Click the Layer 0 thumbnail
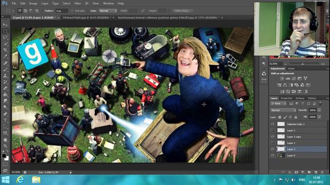This screenshot has height=185, width=330. pyautogui.click(x=281, y=155)
